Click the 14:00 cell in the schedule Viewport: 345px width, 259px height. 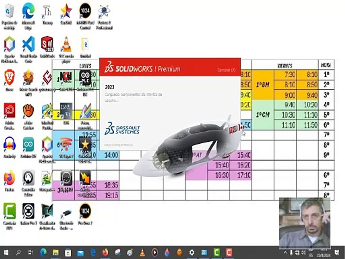coord(111,155)
